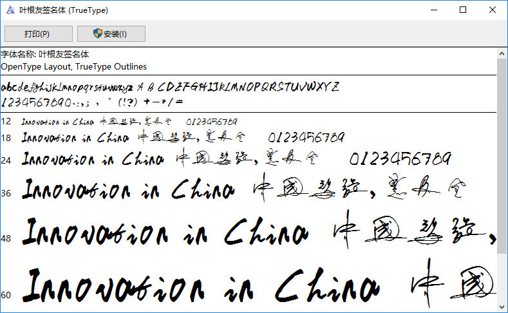
Task: Click the scroll down arrow of the vertical scrollbar
Action: (502, 307)
